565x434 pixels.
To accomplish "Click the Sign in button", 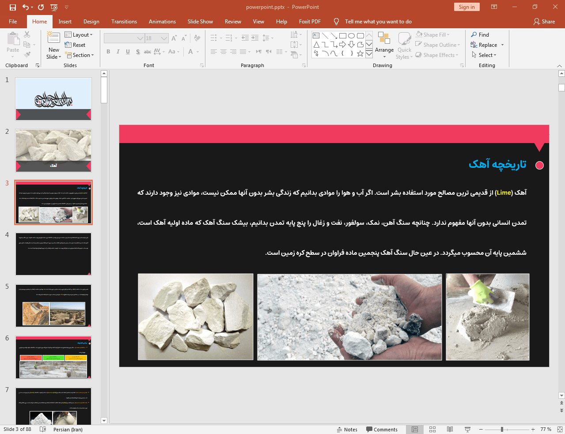I will point(466,7).
